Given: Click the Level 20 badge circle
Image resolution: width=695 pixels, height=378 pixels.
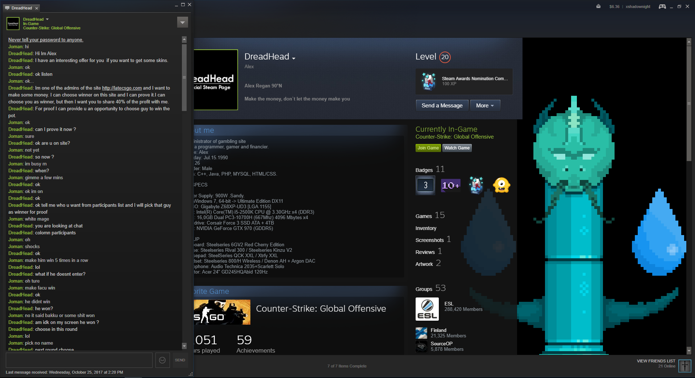Looking at the screenshot, I should point(445,57).
